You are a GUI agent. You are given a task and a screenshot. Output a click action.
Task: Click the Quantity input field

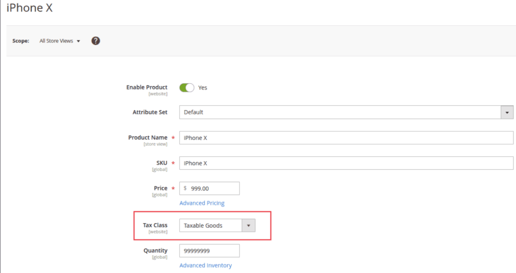tap(209, 251)
